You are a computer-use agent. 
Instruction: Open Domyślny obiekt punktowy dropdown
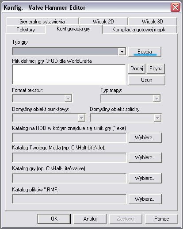(81, 118)
